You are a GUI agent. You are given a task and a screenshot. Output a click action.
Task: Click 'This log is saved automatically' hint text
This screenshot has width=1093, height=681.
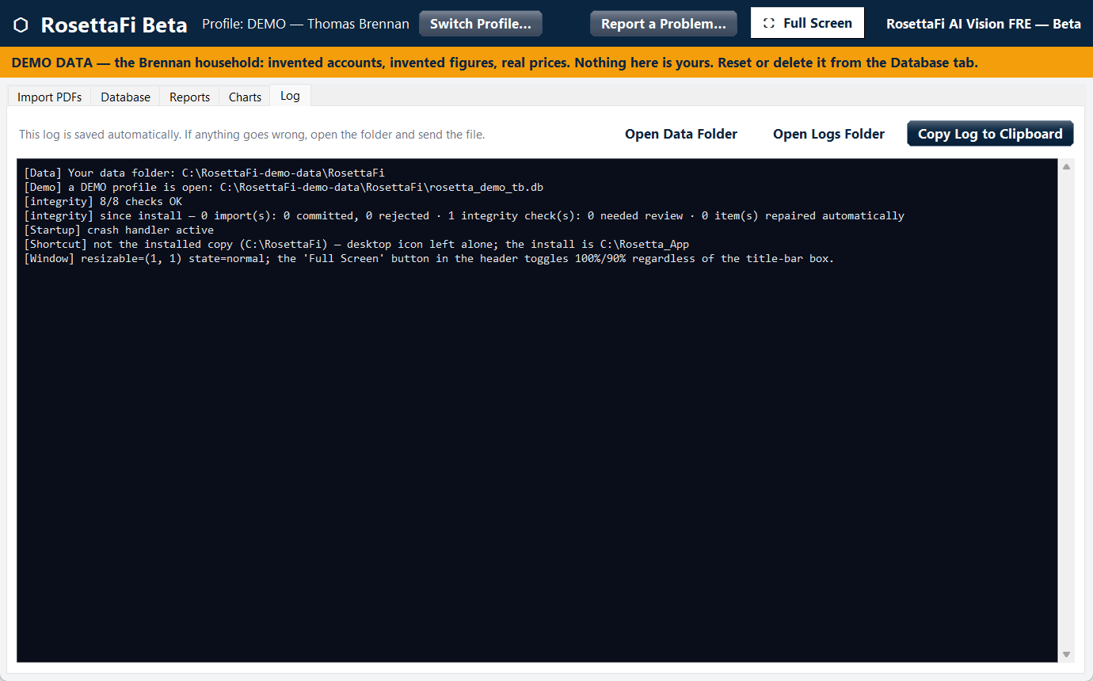(x=252, y=135)
